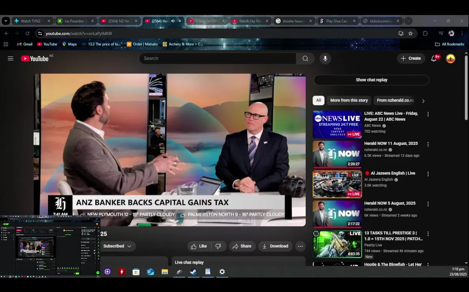Open Outlook from the taskbar
The image size is (469, 292).
[150, 272]
